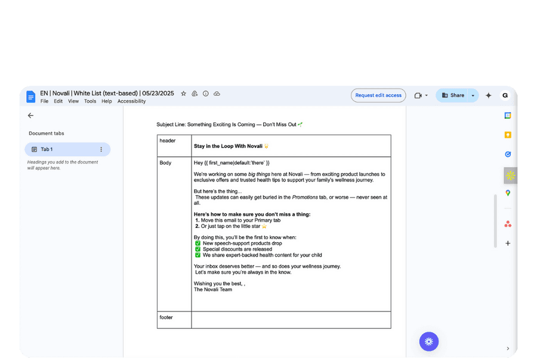Open the Edit menu
The height and width of the screenshot is (358, 537).
tap(58, 101)
